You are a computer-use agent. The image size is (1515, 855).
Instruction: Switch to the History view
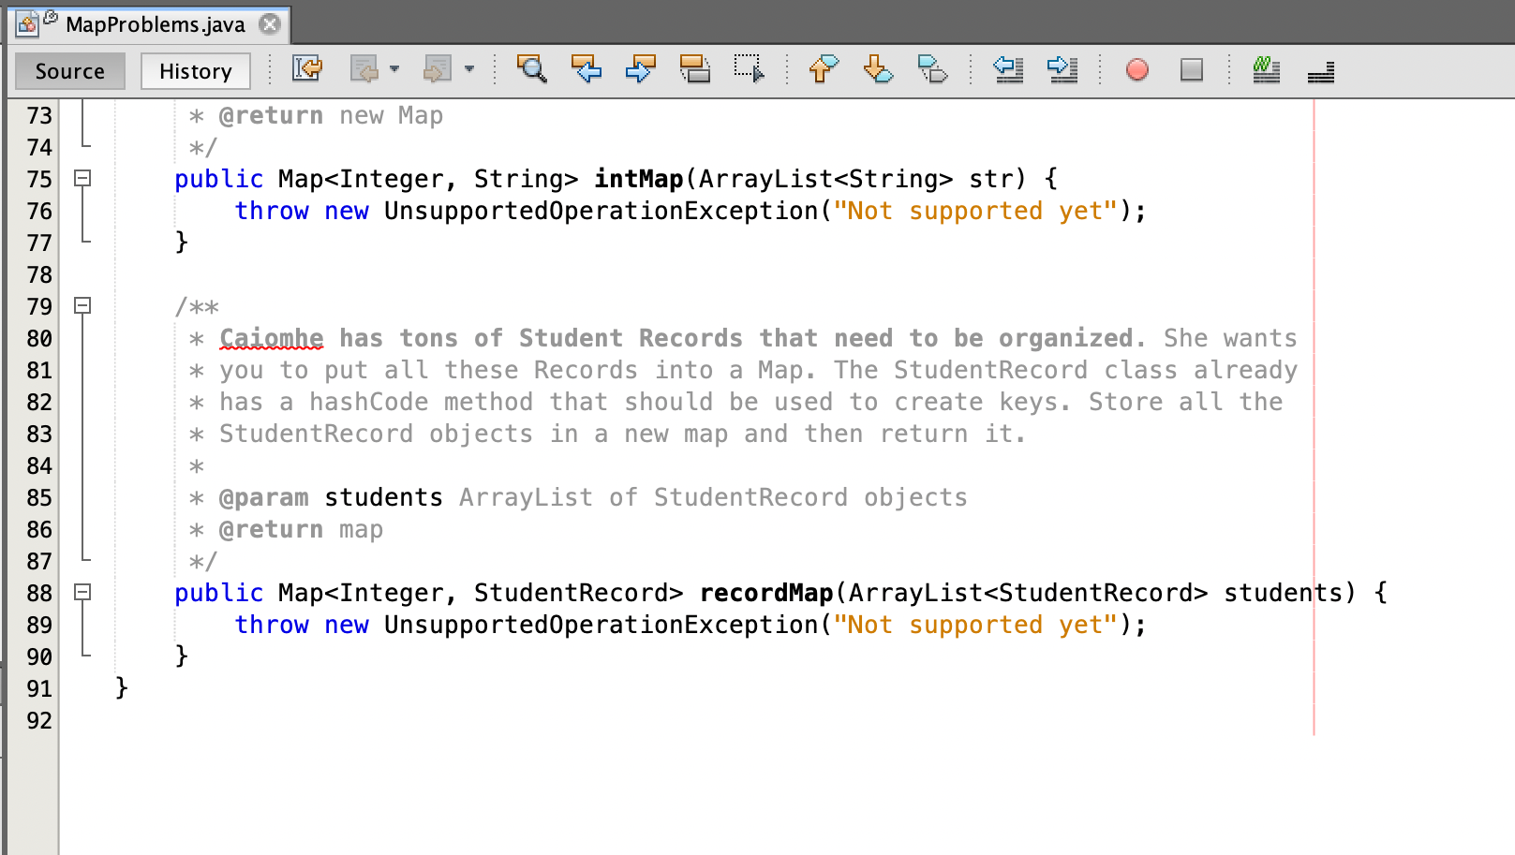196,71
